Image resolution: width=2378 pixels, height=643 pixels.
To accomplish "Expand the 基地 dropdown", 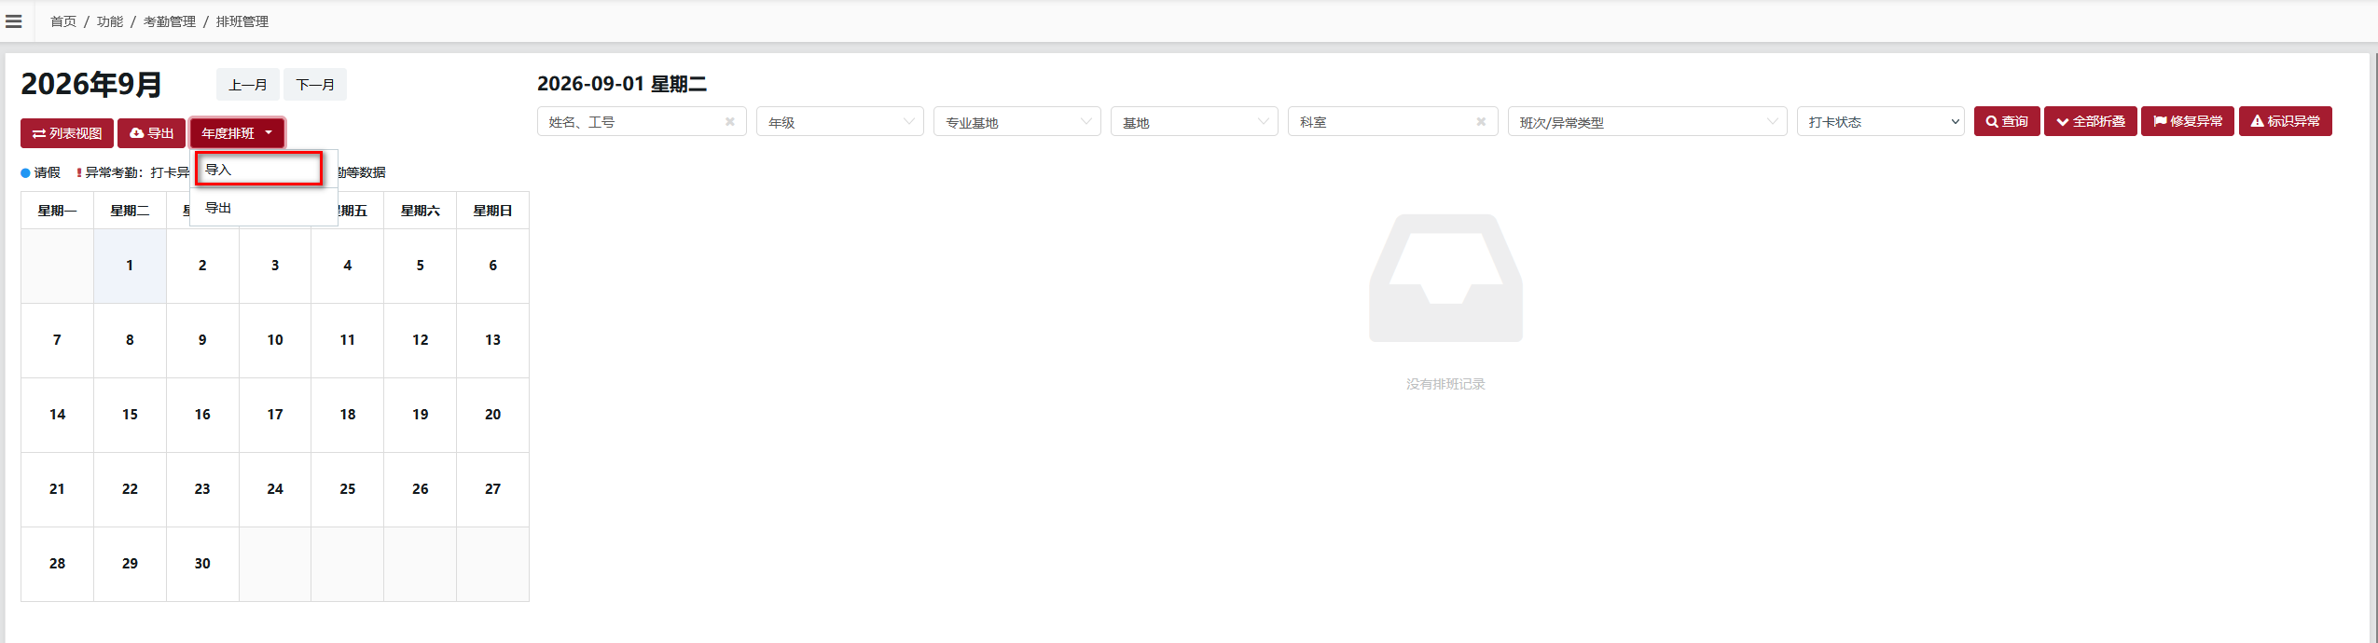I will [x=1194, y=122].
